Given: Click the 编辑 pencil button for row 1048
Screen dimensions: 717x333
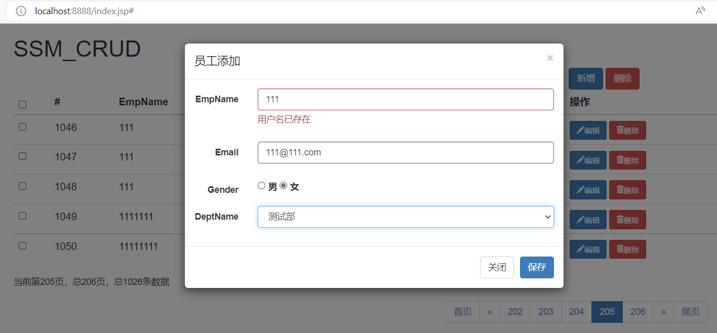Looking at the screenshot, I should (588, 190).
